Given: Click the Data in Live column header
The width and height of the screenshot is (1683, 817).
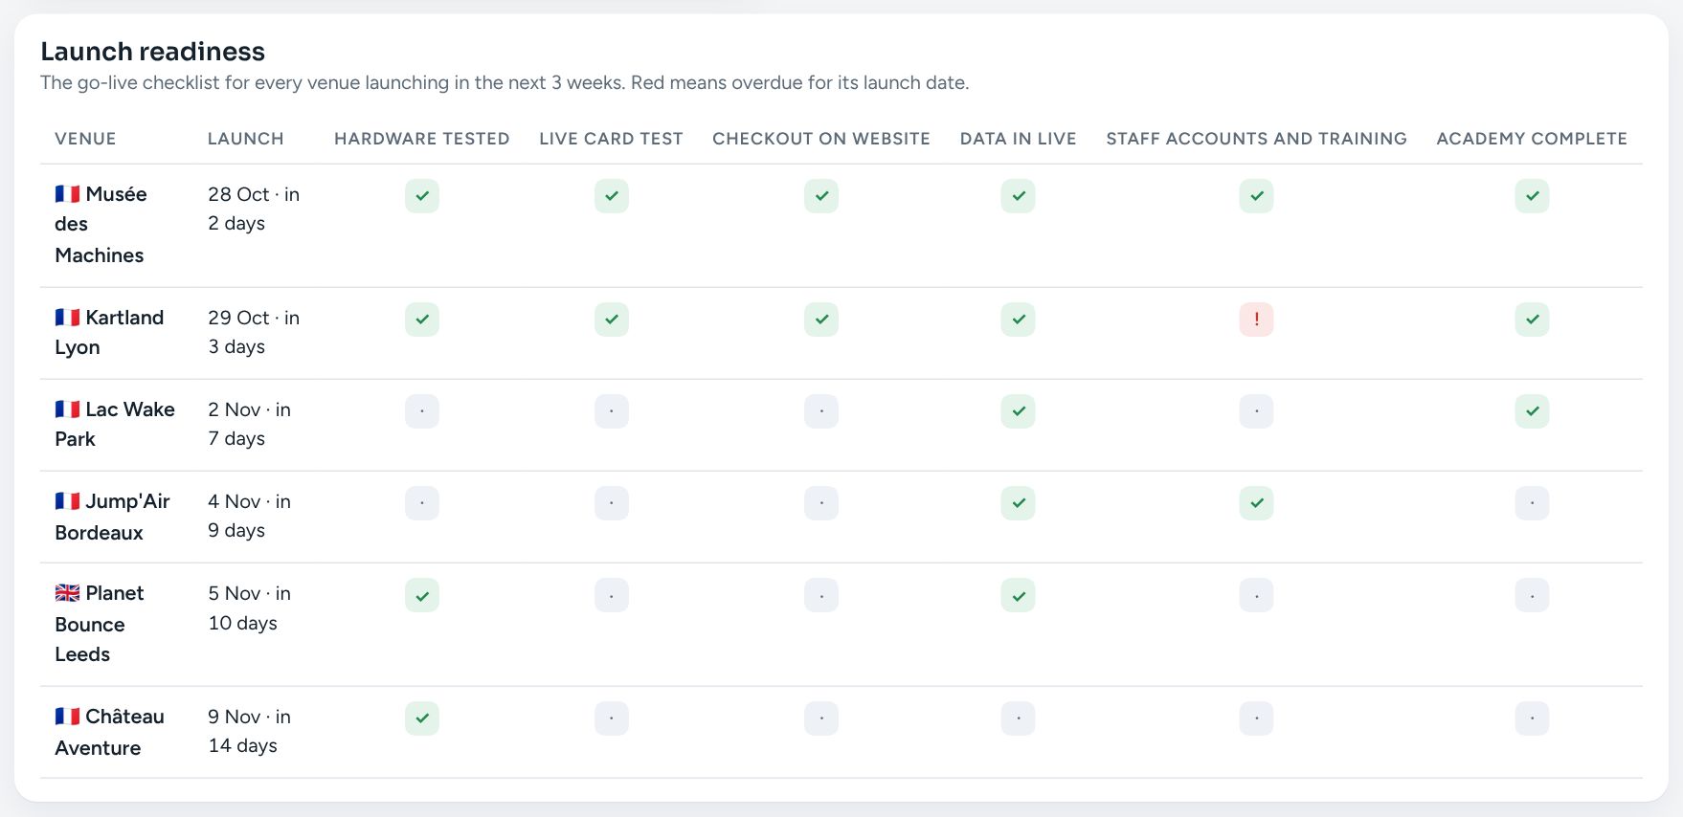Looking at the screenshot, I should (x=1019, y=139).
